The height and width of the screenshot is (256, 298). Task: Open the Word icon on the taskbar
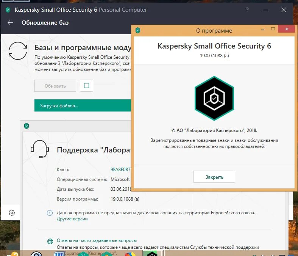[59, 254]
